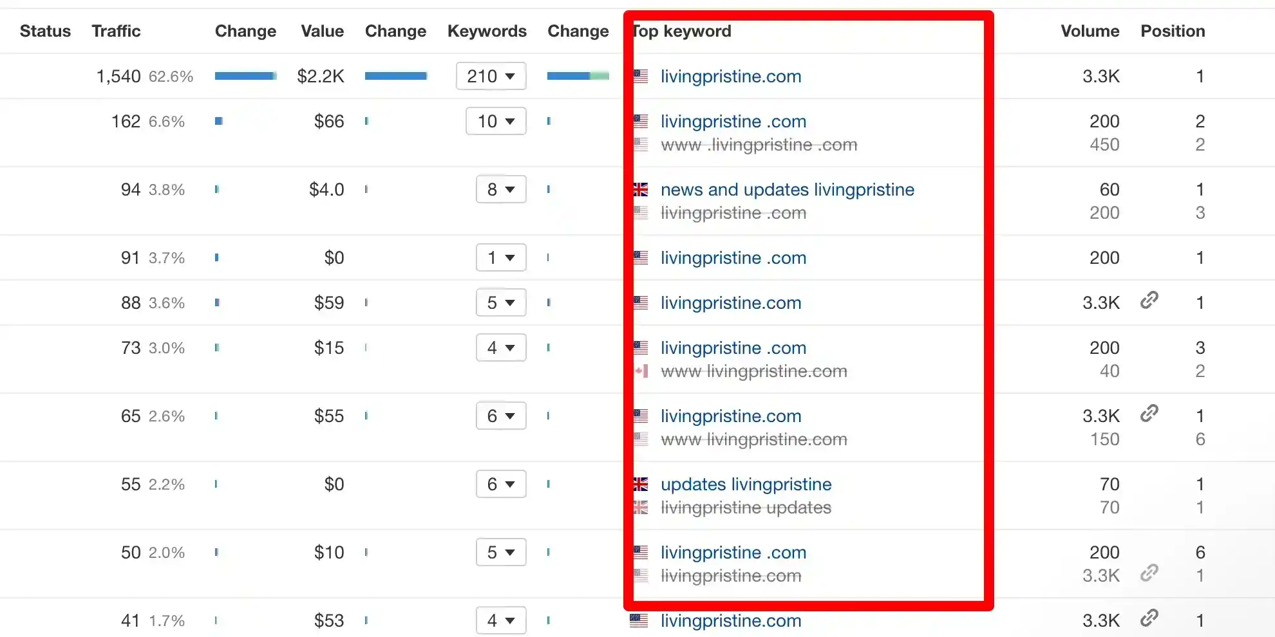Click the Keywords column header
The width and height of the screenshot is (1275, 637).
tap(487, 31)
